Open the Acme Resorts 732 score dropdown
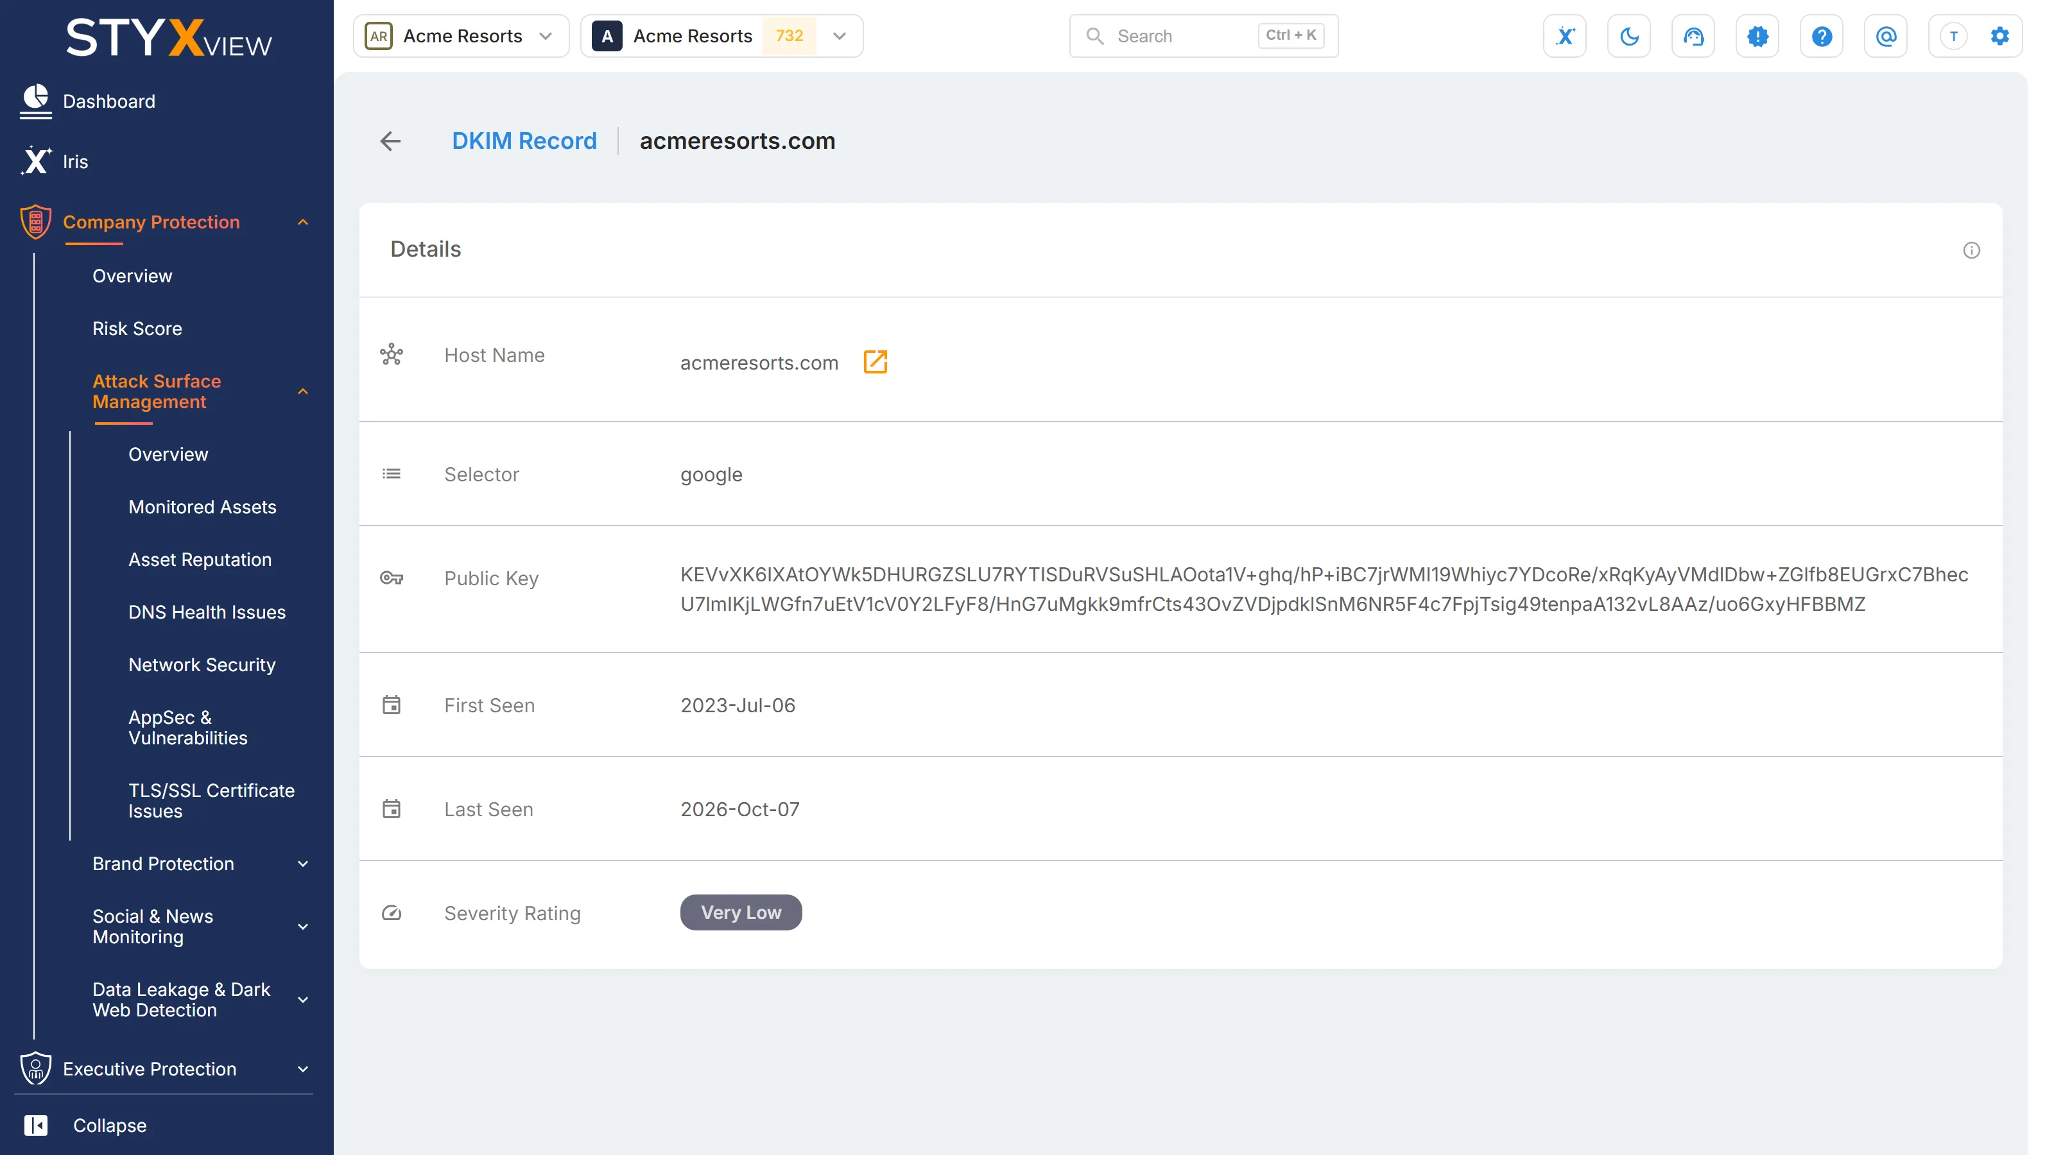2054x1155 pixels. (x=721, y=36)
